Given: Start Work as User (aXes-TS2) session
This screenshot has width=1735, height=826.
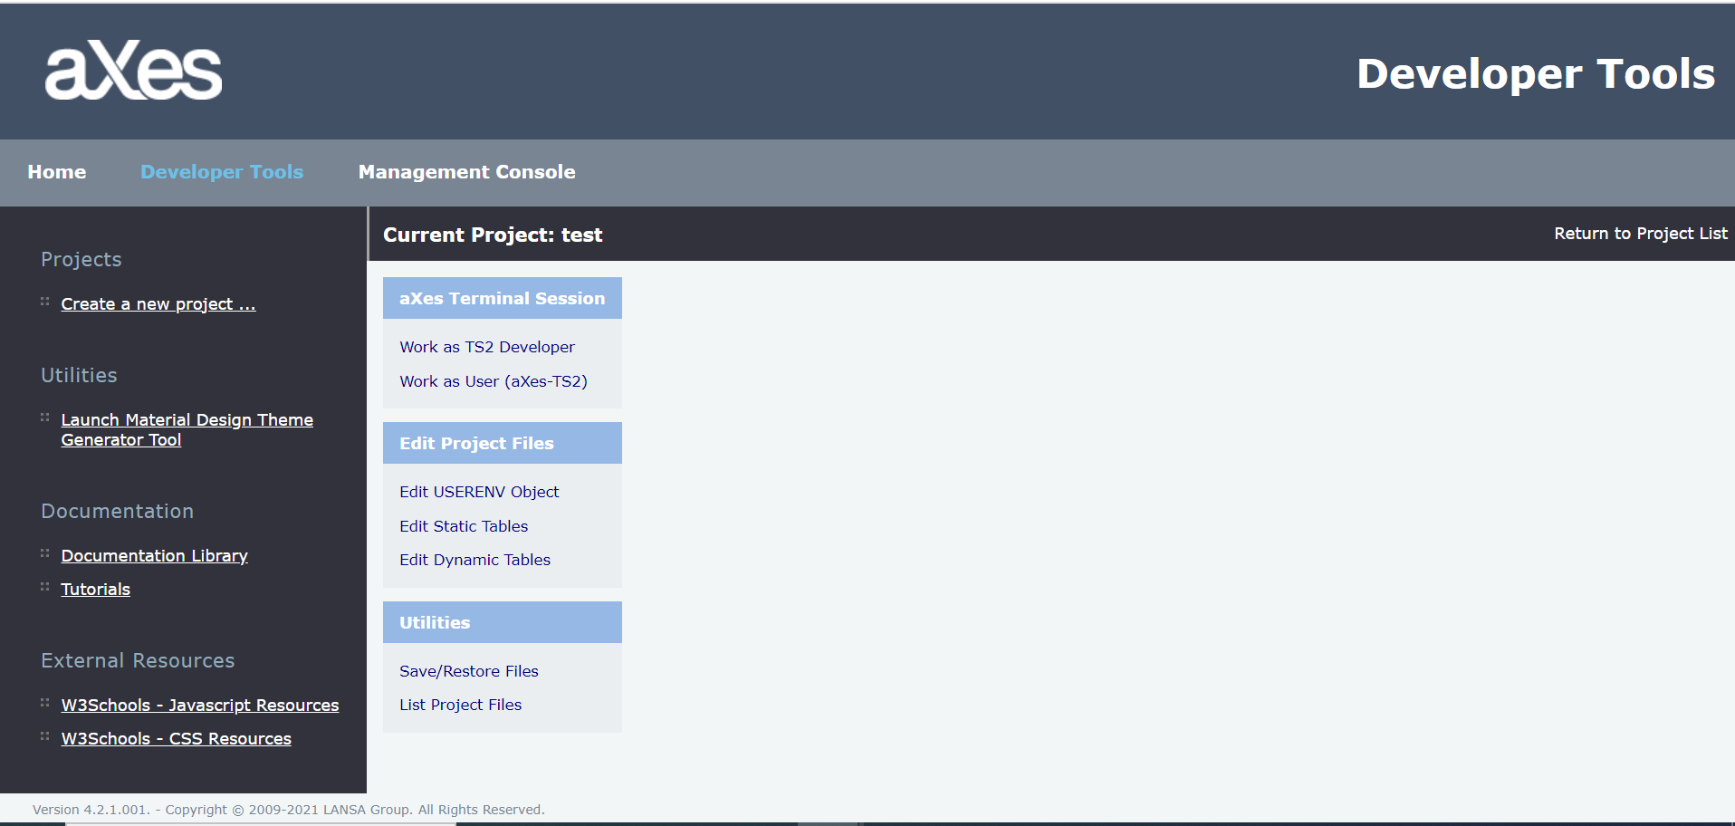Looking at the screenshot, I should [493, 381].
